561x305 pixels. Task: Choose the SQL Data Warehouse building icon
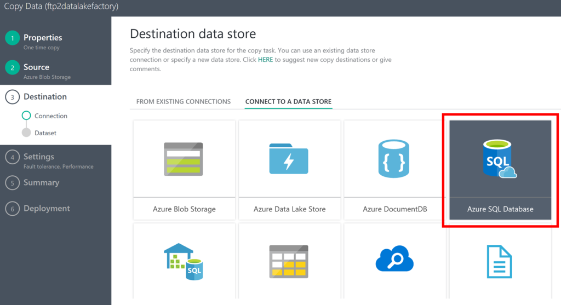(x=184, y=261)
